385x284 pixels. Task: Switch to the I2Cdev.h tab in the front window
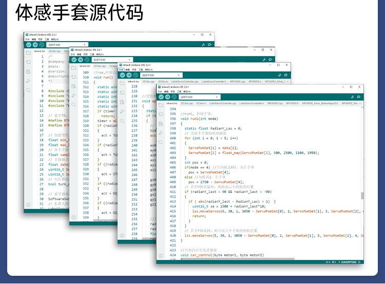click(x=201, y=103)
